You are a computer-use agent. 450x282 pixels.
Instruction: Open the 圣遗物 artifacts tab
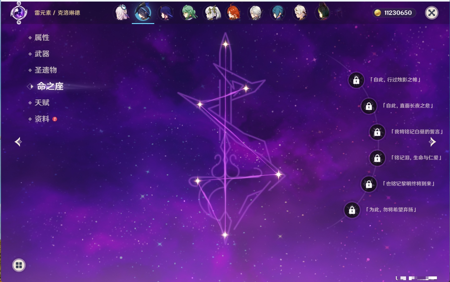(45, 70)
